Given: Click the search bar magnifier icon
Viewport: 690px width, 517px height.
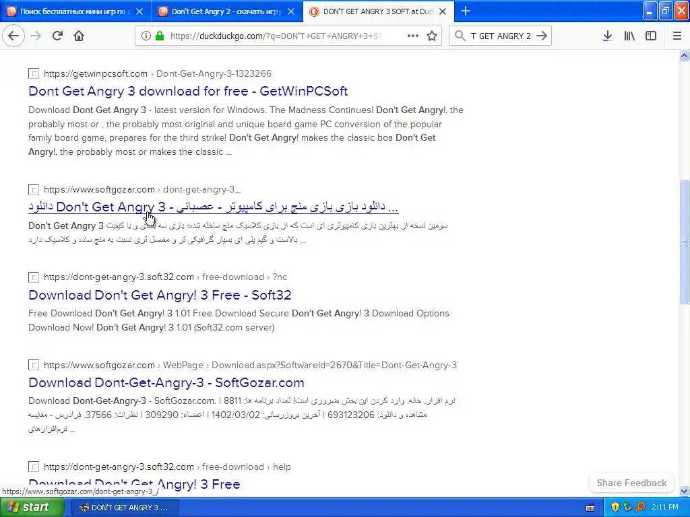Looking at the screenshot, I should coord(460,36).
